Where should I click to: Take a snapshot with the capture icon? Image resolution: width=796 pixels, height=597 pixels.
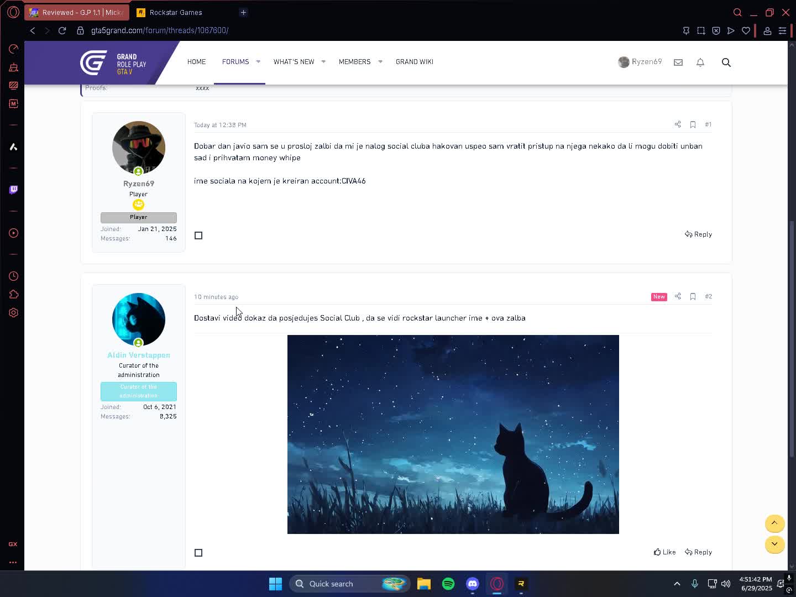click(x=701, y=30)
